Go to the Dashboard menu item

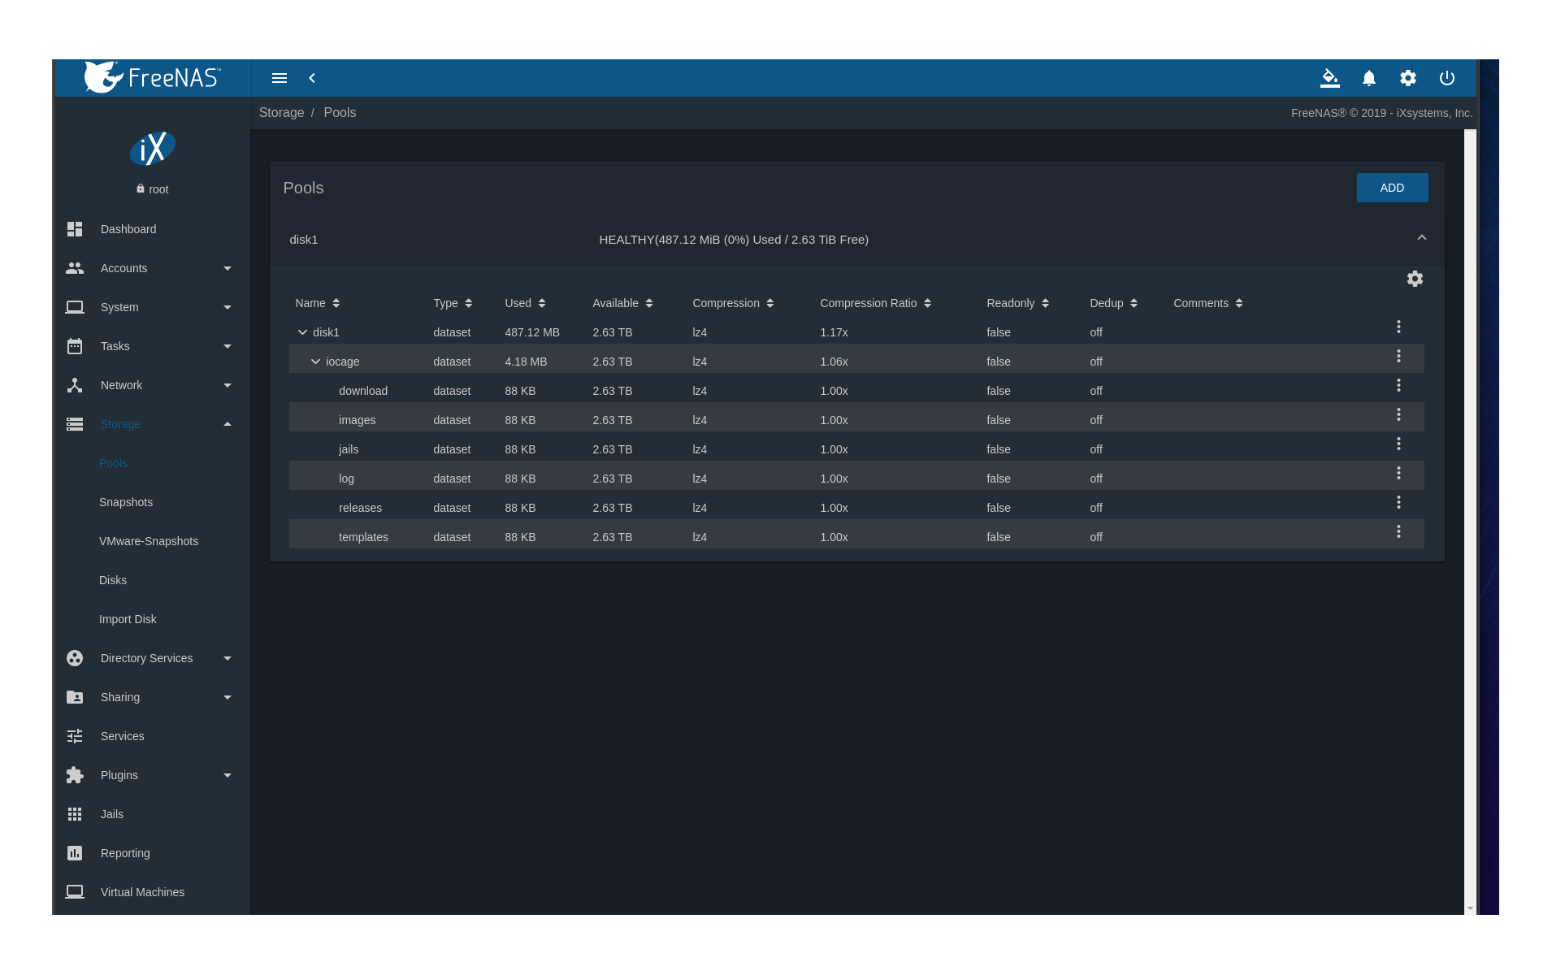coord(128,229)
